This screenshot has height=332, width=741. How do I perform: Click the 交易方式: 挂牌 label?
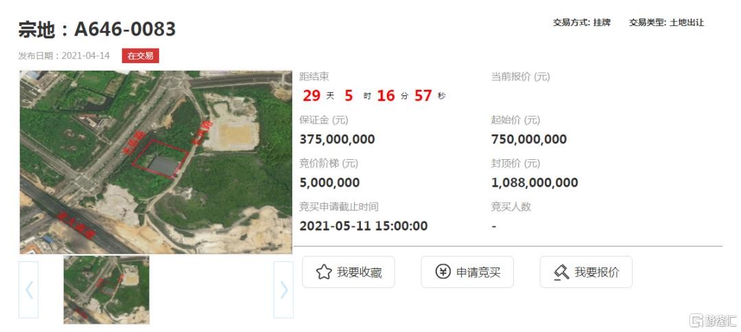(x=582, y=23)
